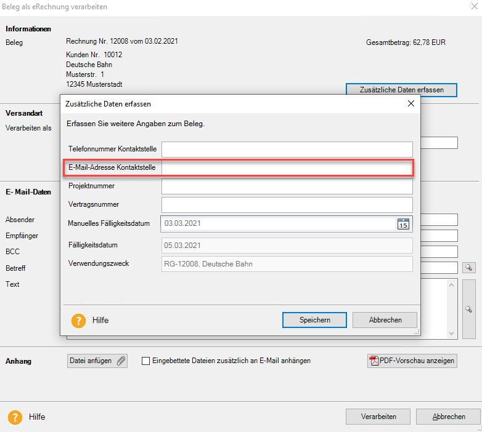482x432 pixels.
Task: Select the Projektnummer input field
Action: coord(287,186)
